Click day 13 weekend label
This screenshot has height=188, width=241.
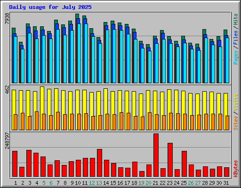[99, 183]
